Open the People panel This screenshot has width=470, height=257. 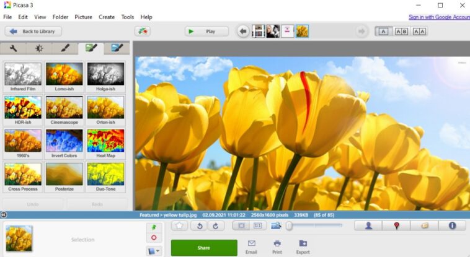[368, 225]
